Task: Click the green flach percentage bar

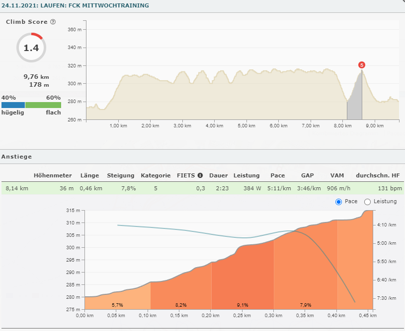Action: [43, 105]
